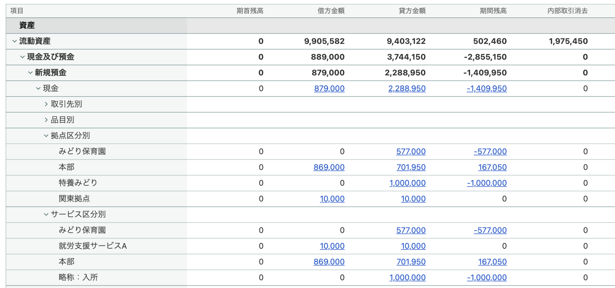The height and width of the screenshot is (288, 615).
Task: Click the 借方金額 column header
Action: point(331,11)
